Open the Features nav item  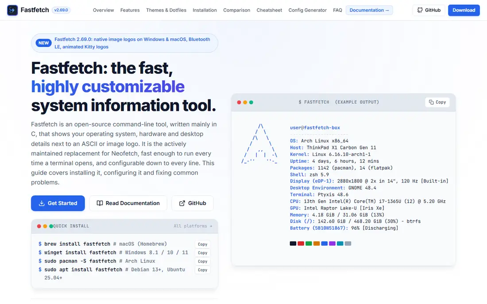pos(130,10)
